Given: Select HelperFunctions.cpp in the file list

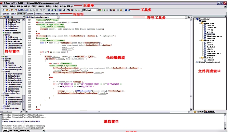Looking at the screenshot, I should [214, 36].
